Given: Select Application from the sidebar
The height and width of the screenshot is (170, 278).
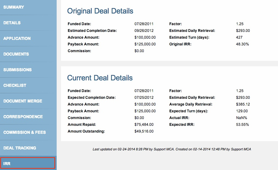Looking at the screenshot, I should [x=28, y=38].
